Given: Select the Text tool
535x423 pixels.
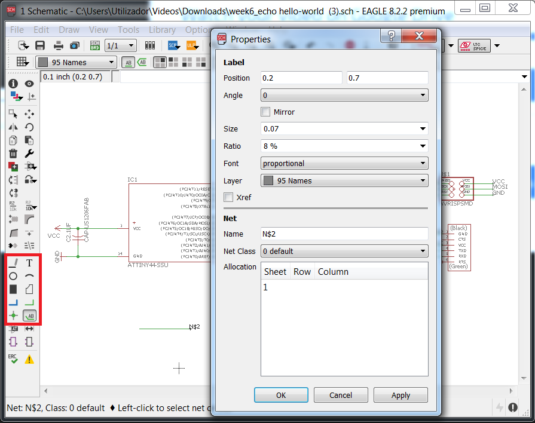Looking at the screenshot, I should (x=29, y=263).
